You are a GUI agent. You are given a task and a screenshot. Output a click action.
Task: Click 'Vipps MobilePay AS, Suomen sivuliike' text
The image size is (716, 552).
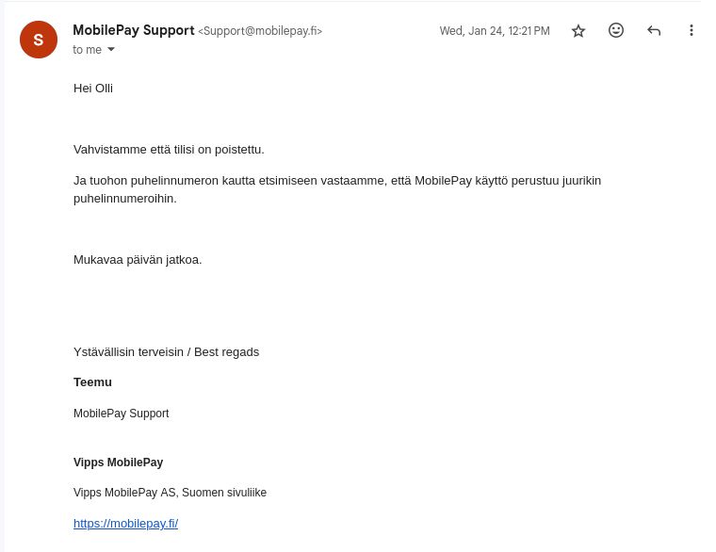coord(170,493)
